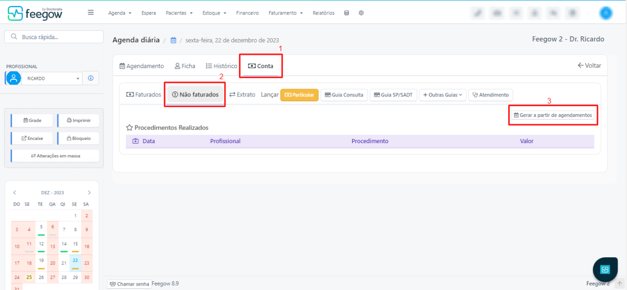This screenshot has width=627, height=290.
Task: Click the Encaixe button
Action: click(32, 138)
